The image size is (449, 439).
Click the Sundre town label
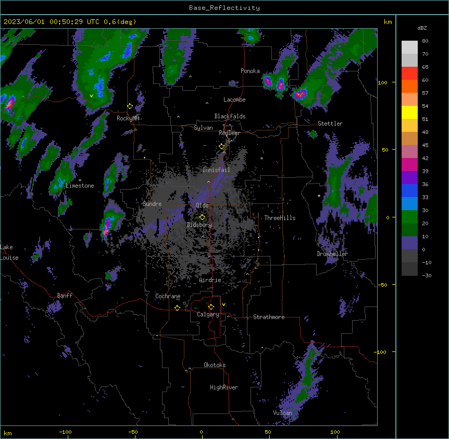(x=152, y=204)
